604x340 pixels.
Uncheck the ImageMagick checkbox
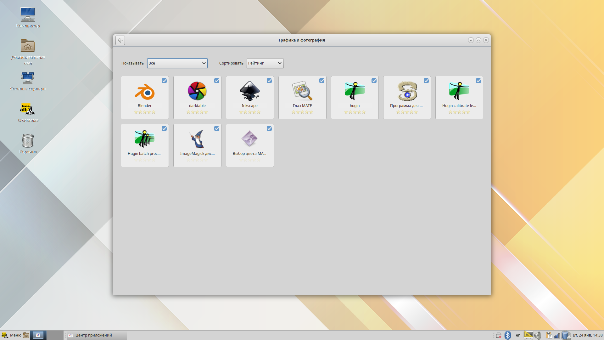click(x=217, y=128)
